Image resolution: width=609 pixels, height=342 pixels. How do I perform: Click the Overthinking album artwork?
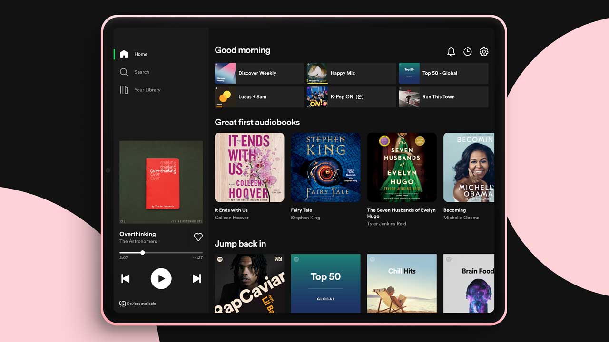point(161,182)
